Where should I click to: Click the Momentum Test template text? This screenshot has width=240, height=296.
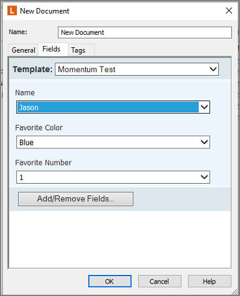pos(86,70)
